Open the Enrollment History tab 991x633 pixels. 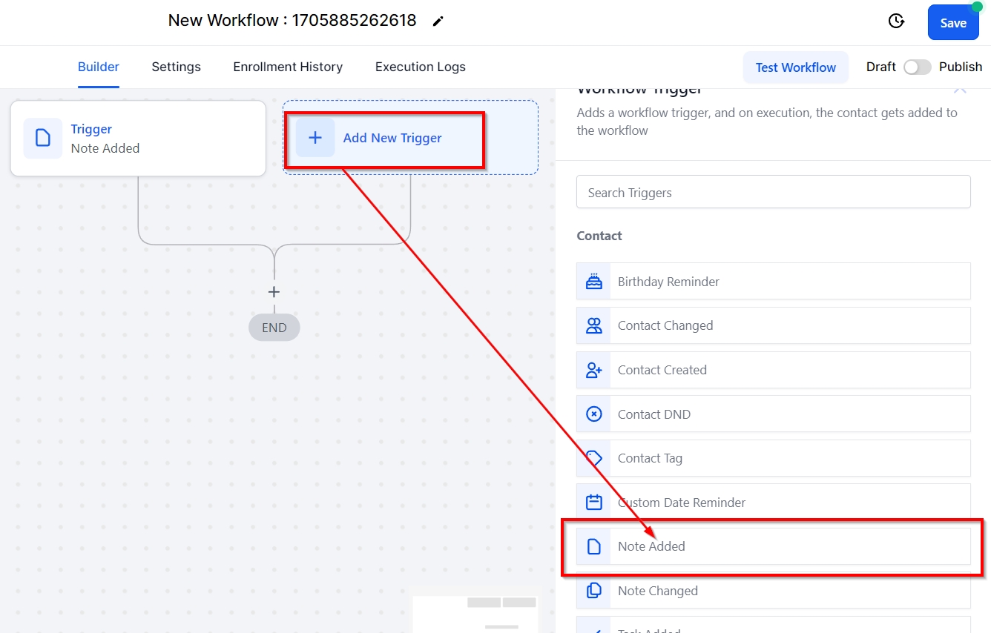click(x=288, y=67)
